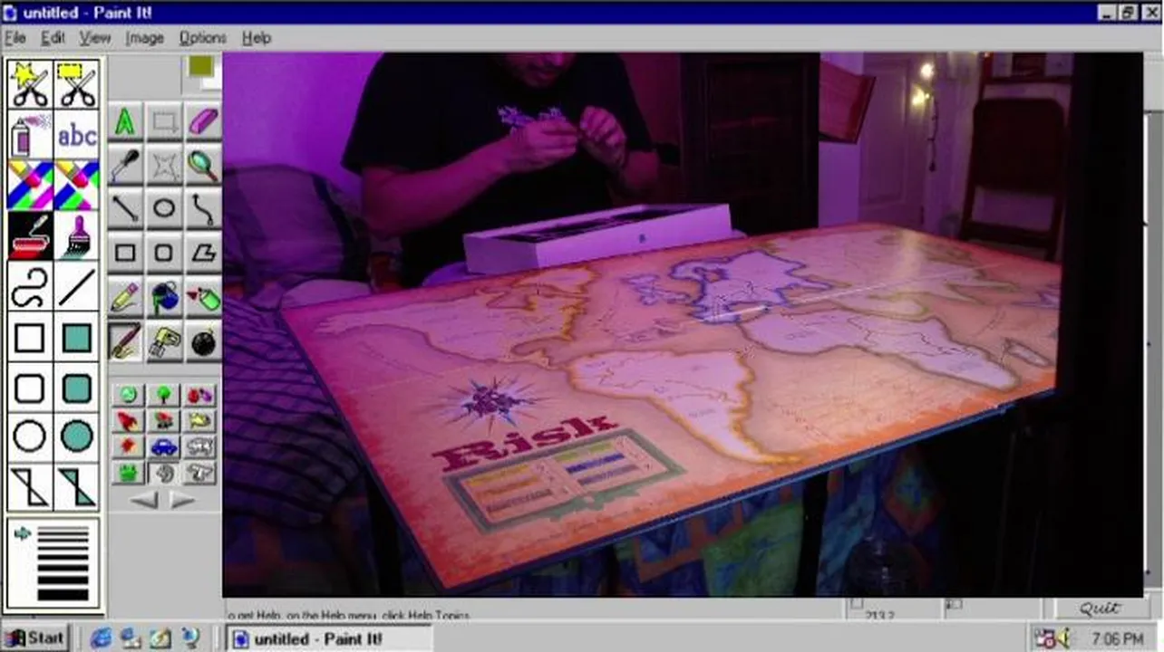1164x652 pixels.
Task: Select the black bomb clear tool
Action: pyautogui.click(x=203, y=342)
